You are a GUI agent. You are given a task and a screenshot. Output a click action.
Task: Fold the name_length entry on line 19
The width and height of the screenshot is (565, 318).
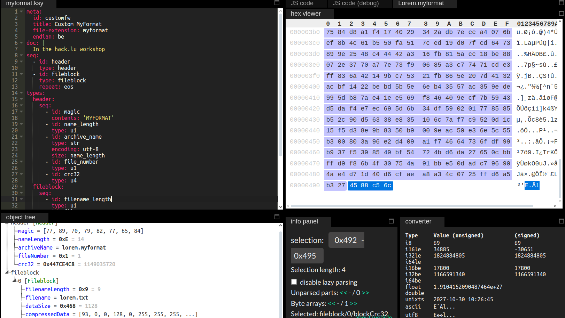click(21, 124)
